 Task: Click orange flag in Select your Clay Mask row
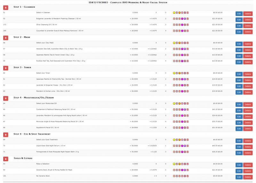[180, 43]
